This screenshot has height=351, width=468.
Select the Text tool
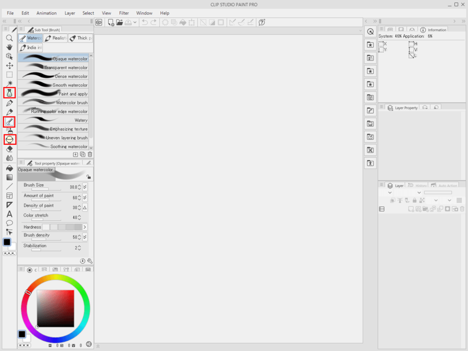(x=9, y=214)
